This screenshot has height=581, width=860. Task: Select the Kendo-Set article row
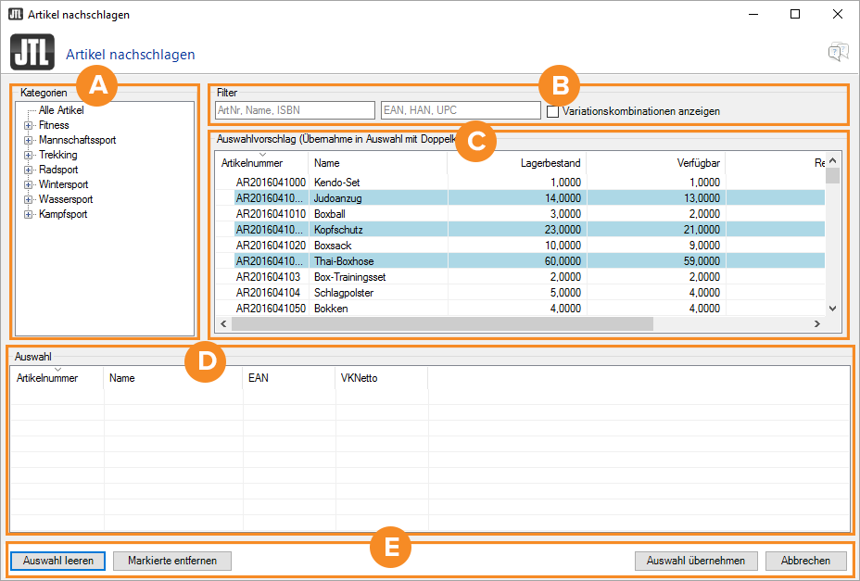336,183
